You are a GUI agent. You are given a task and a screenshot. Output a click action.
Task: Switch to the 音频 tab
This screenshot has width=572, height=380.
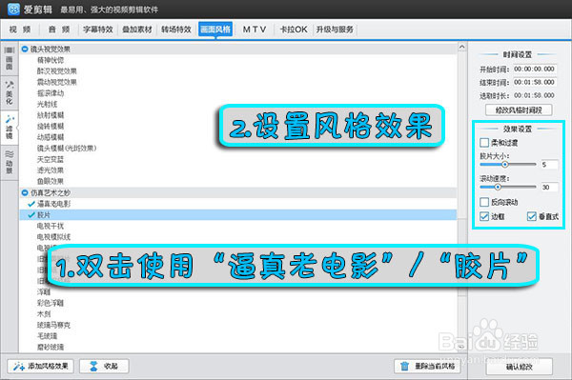tap(59, 30)
